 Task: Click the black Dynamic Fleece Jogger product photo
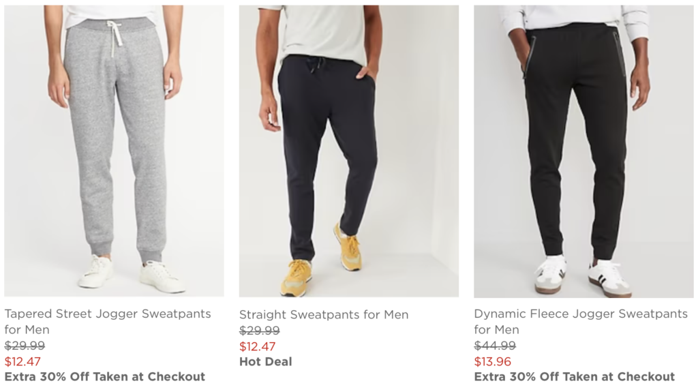(x=583, y=150)
